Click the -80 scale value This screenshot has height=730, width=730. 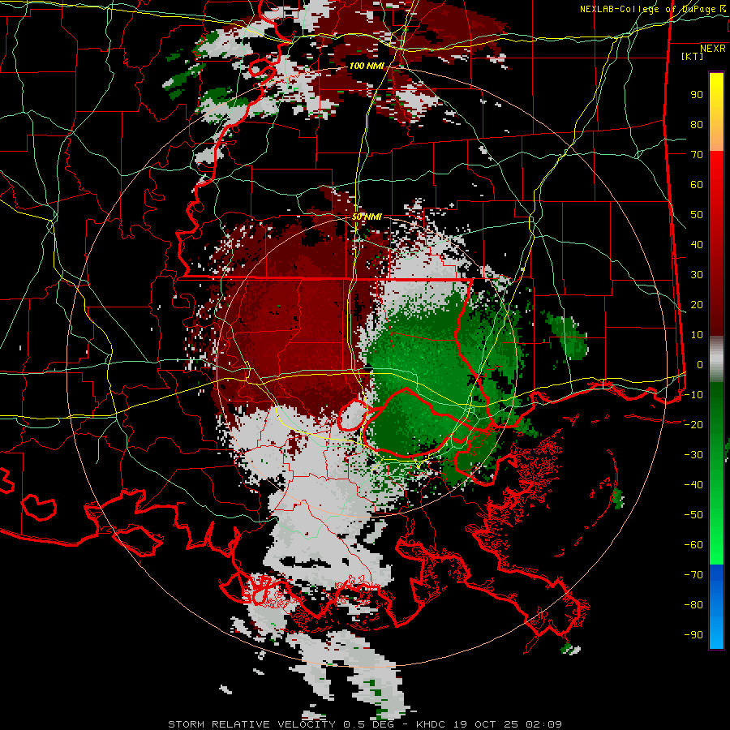pos(693,605)
